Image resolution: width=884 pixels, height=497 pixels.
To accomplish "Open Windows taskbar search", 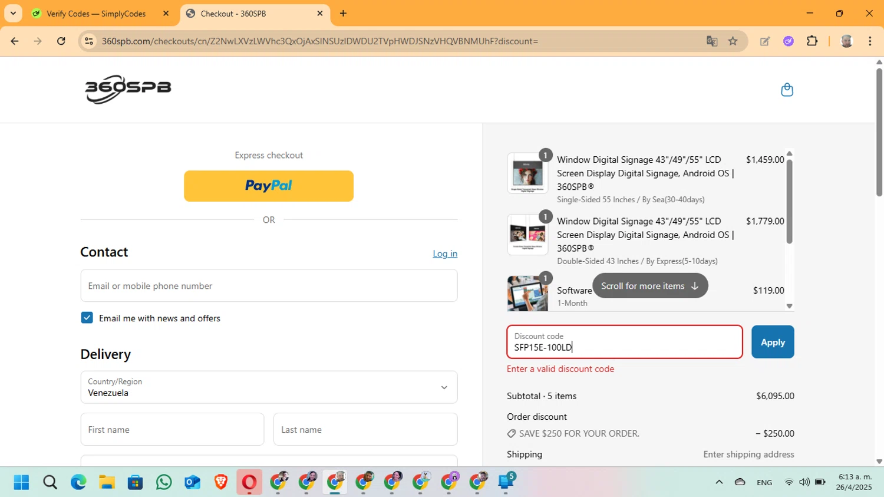I will tap(50, 483).
